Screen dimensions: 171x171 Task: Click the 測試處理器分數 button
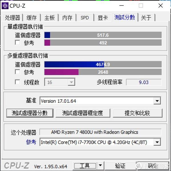(x=30, y=113)
